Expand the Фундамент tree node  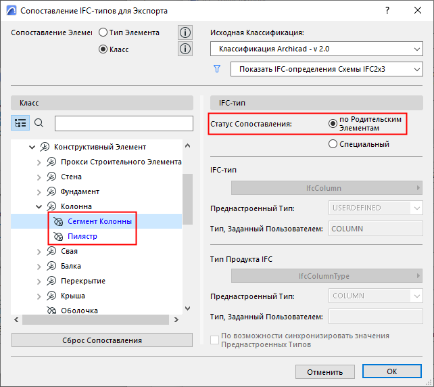[x=39, y=192]
